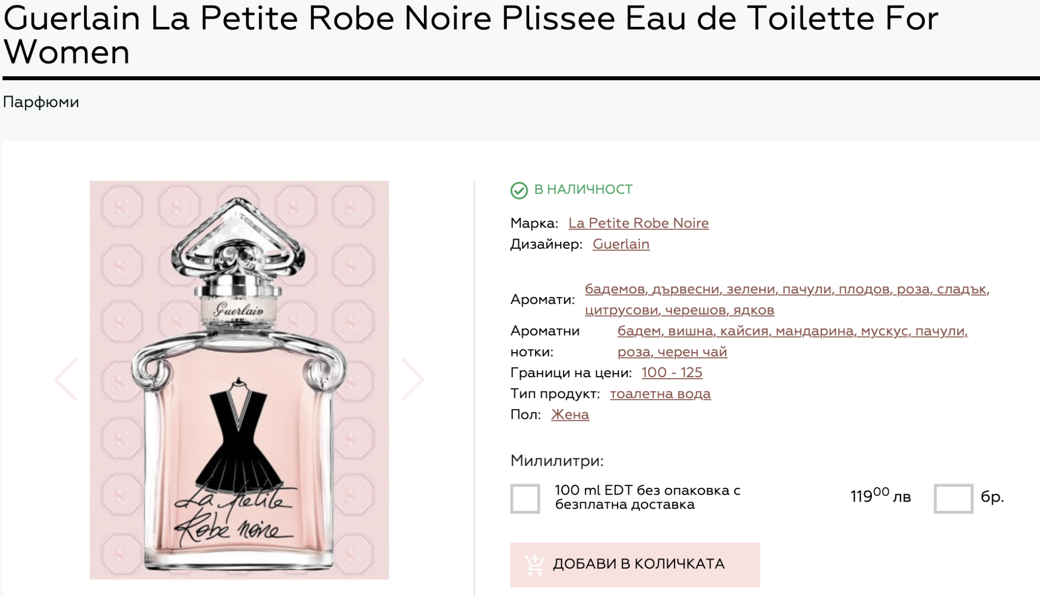The height and width of the screenshot is (596, 1040).
Task: Check the 100 ml EDT option checkbox
Action: click(525, 498)
